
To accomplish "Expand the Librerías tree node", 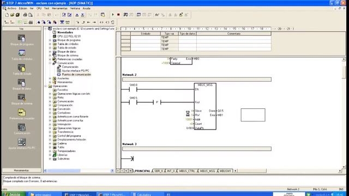I will pos(50,155).
